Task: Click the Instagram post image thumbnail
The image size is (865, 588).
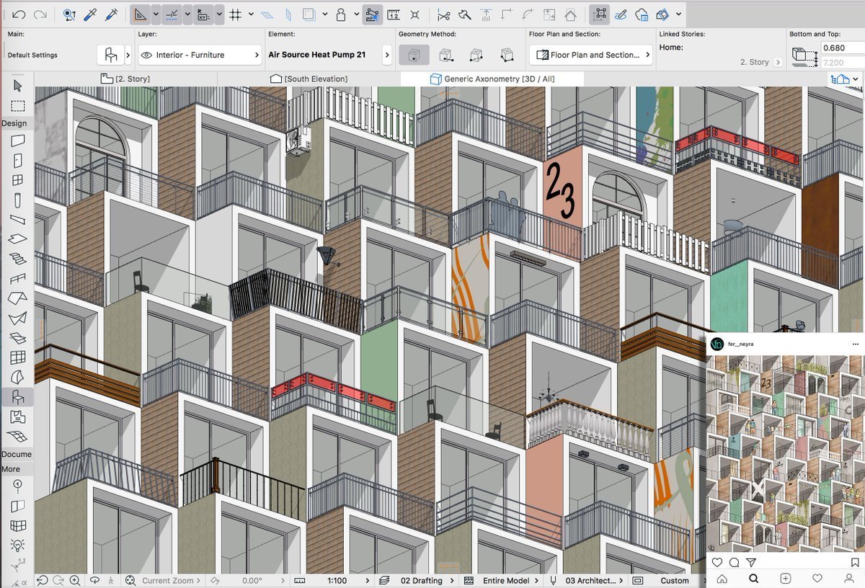Action: point(785,453)
